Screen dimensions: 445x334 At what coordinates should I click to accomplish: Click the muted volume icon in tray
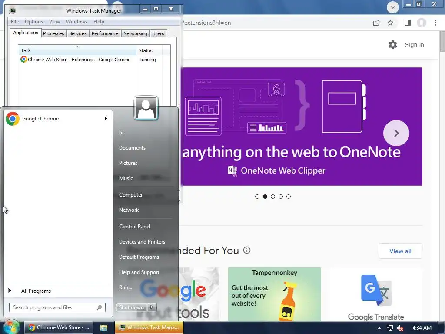[400, 328]
